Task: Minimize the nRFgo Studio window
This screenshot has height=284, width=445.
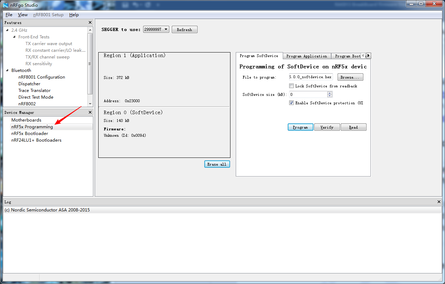Action: coord(411,4)
